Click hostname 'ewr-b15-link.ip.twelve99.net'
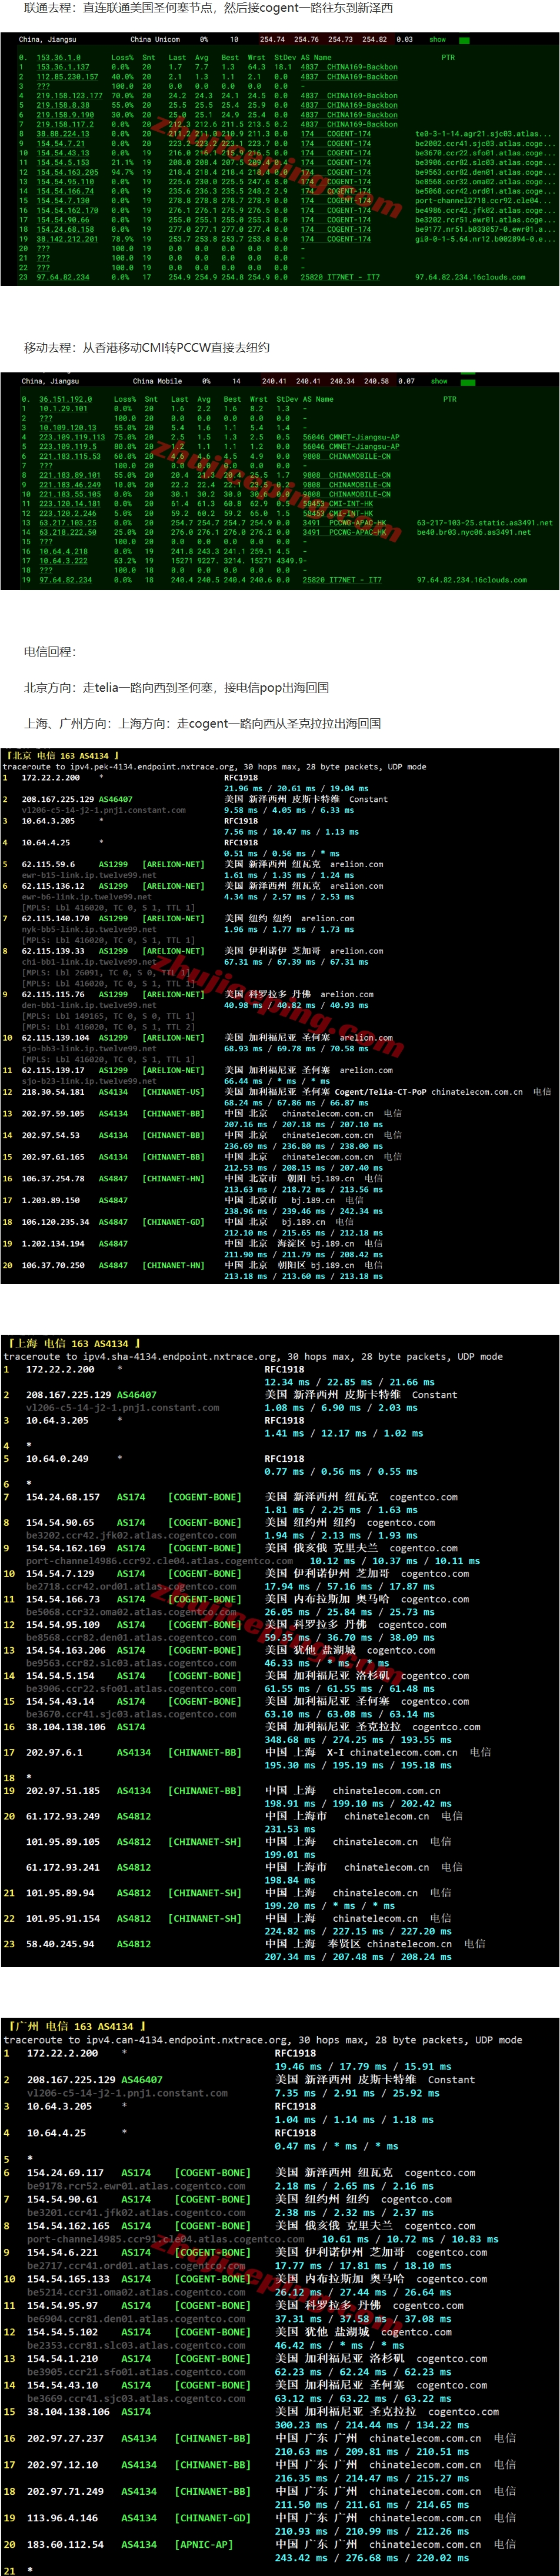The image size is (560, 2576). [x=89, y=875]
